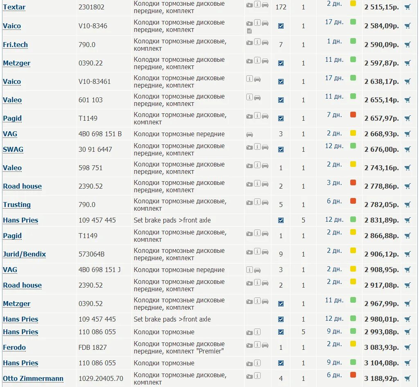The image size is (419, 387).
Task: Add Jurid/Bendix 573064B to cart
Action: 408,254
